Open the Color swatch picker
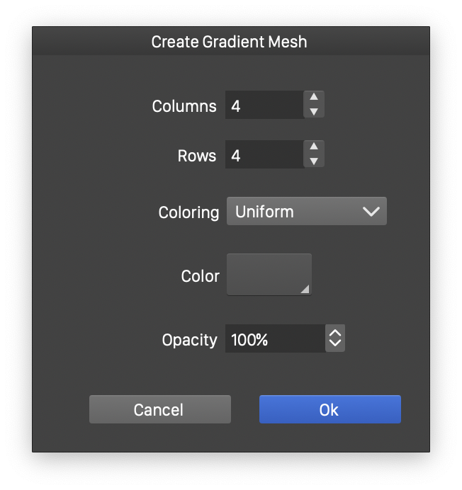The height and width of the screenshot is (490, 462). pyautogui.click(x=269, y=275)
